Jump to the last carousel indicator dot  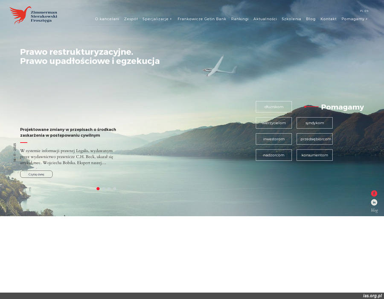114,188
